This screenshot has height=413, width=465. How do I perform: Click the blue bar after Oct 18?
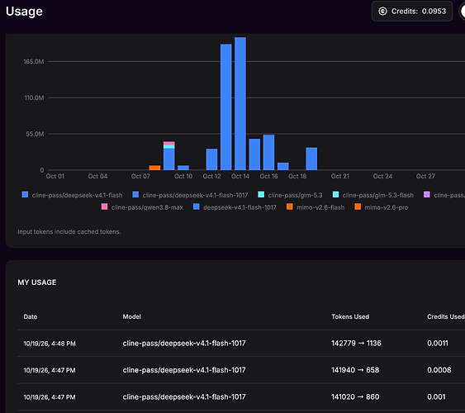[x=311, y=159]
